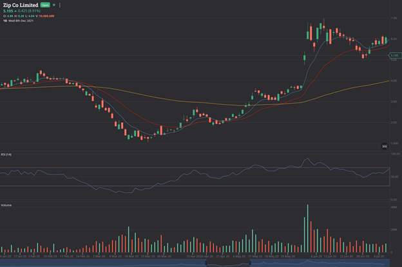Image resolution: width=402 pixels, height=267 pixels.
Task: Select the Volume panel label
Action: pos(6,205)
